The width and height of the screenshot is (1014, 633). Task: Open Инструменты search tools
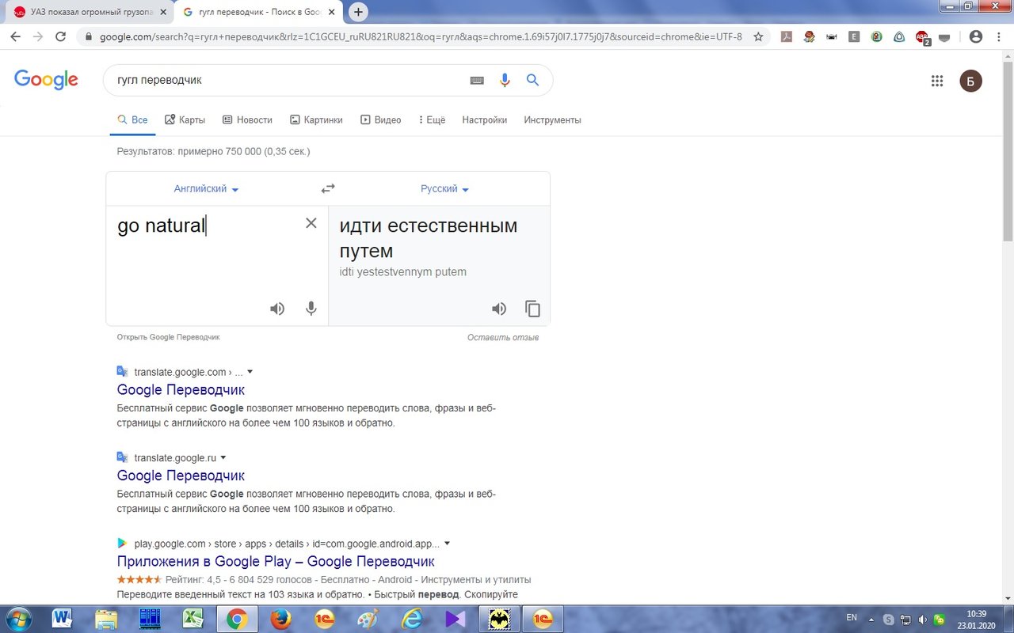pyautogui.click(x=552, y=120)
